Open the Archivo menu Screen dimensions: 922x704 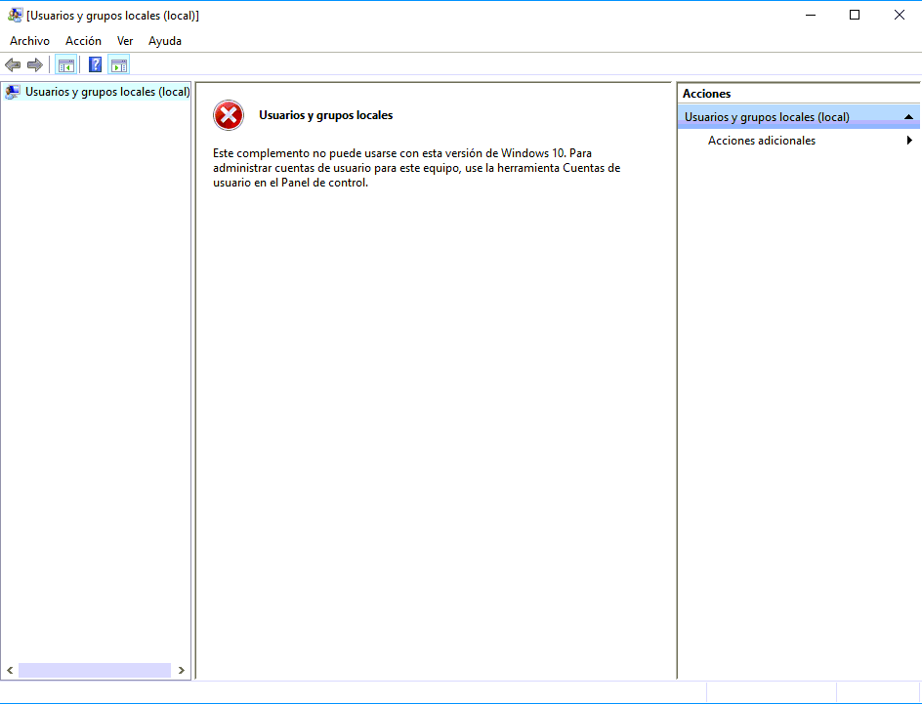click(x=29, y=41)
